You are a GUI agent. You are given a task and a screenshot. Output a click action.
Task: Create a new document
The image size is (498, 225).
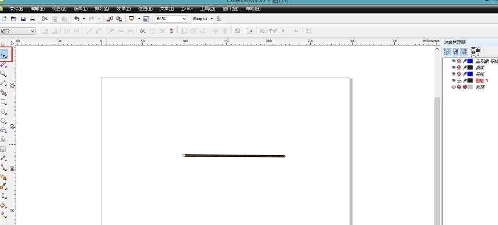click(x=4, y=19)
